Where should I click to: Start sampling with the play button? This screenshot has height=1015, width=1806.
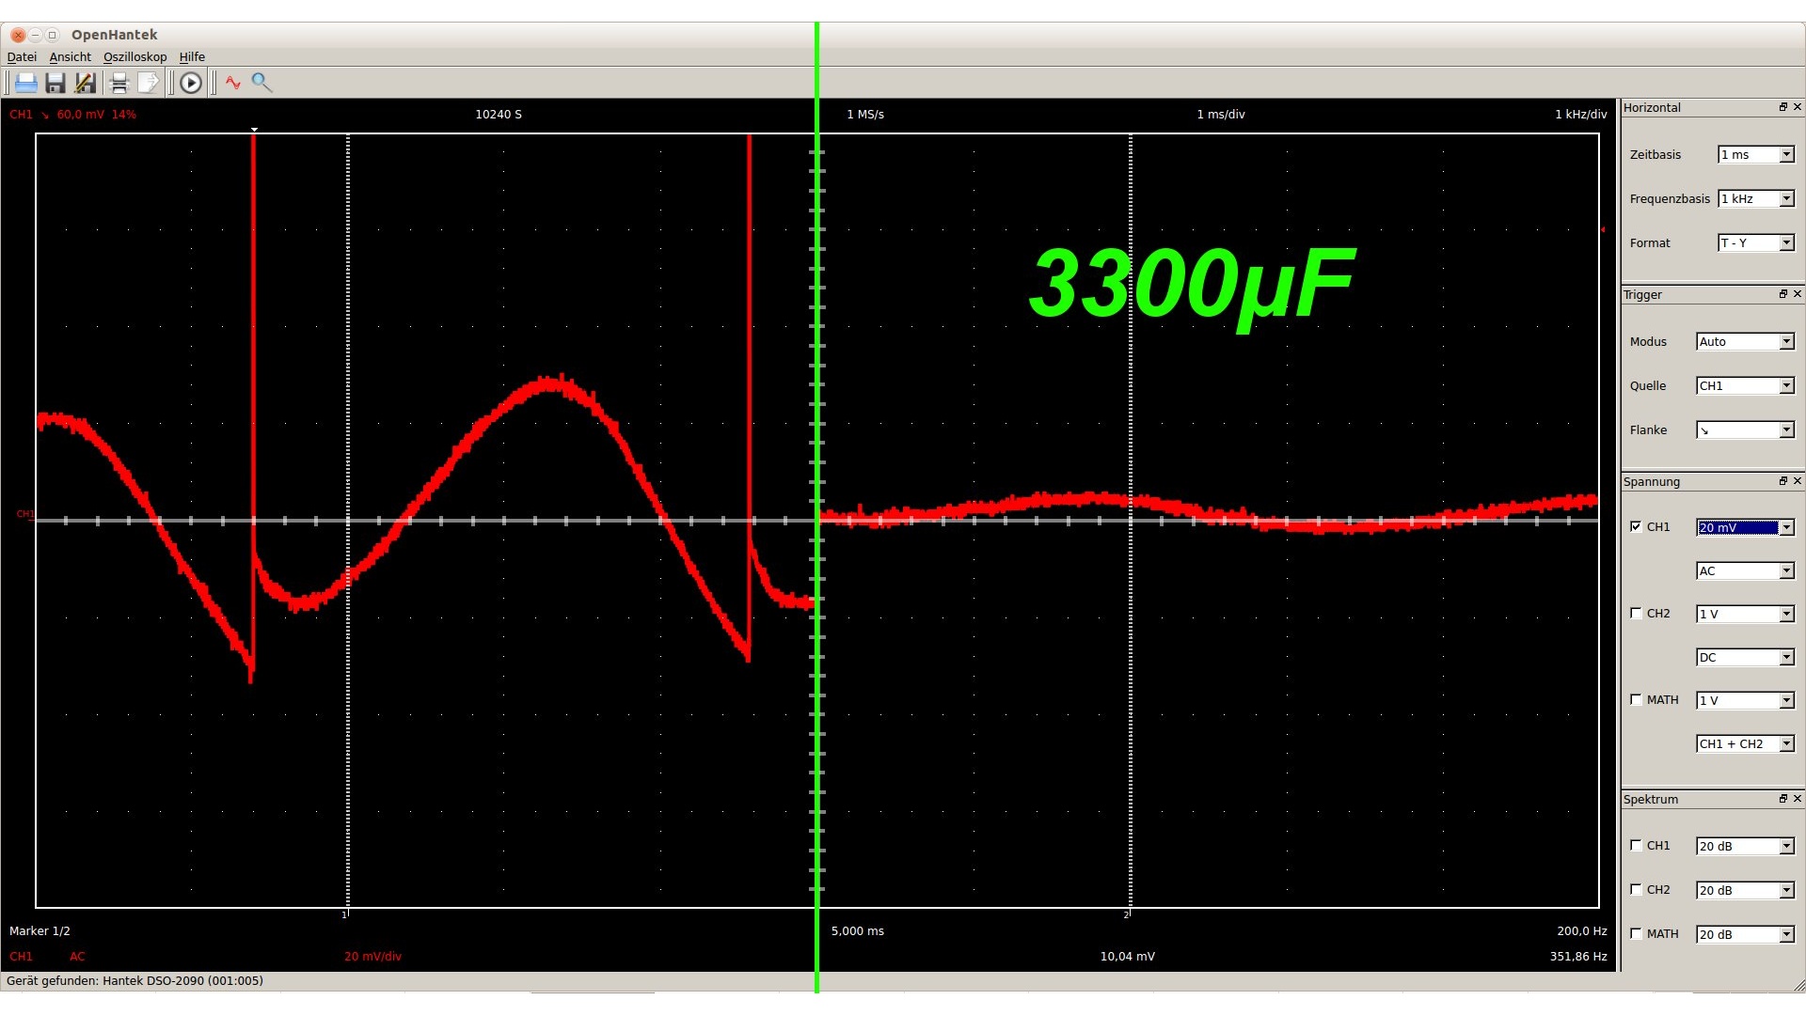coord(191,83)
